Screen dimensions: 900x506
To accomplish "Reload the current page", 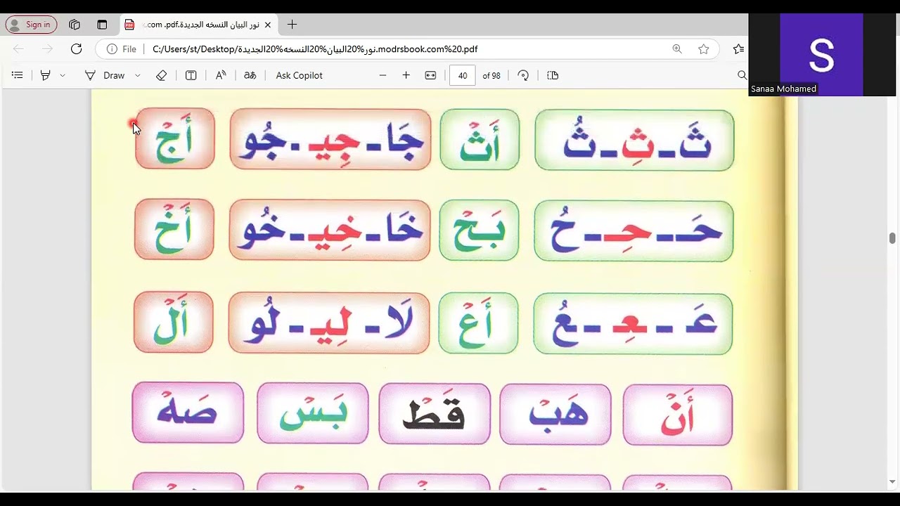I will pos(76,49).
